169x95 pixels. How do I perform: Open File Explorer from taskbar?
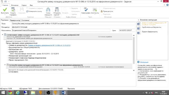coord(33,93)
